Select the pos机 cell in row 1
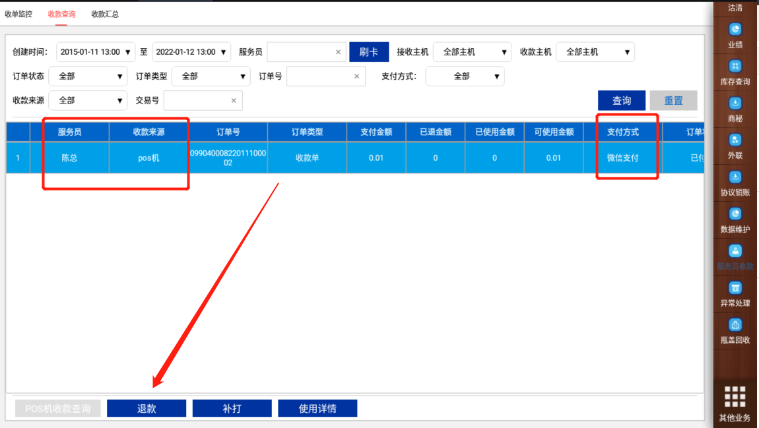Screen dimensions: 759x428 (x=148, y=158)
